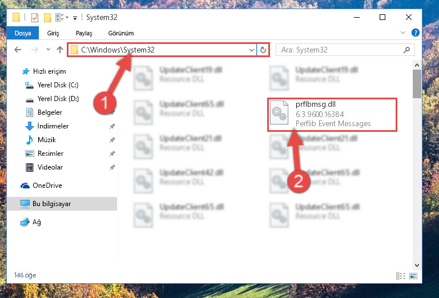Switch to details view in status bar

tap(401, 276)
